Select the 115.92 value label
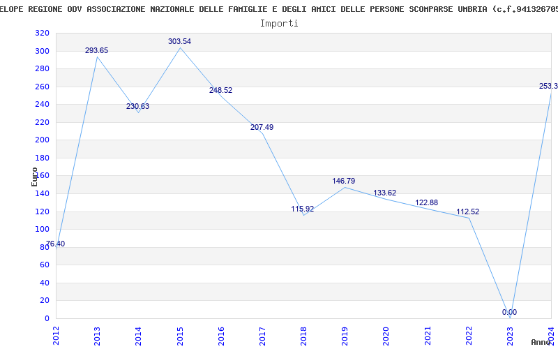The width and height of the screenshot is (558, 349). pos(303,209)
